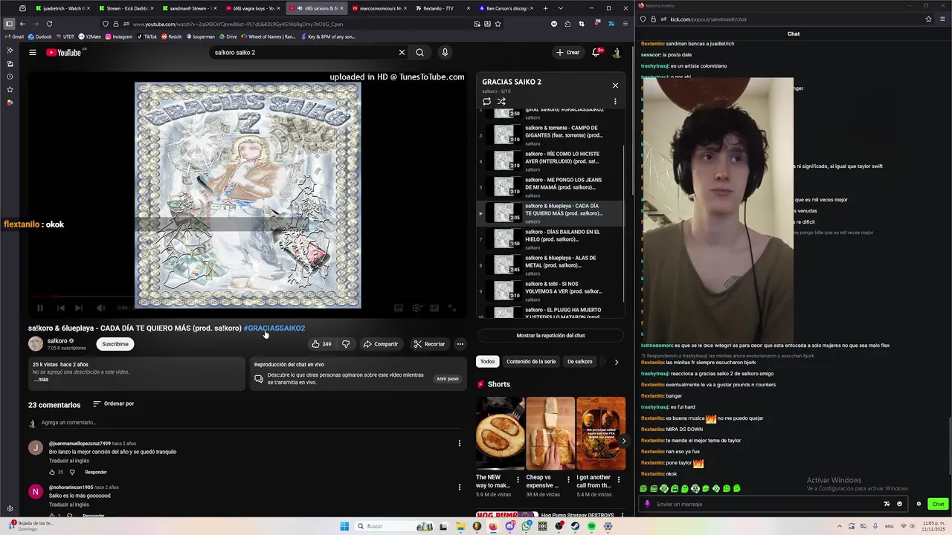Open the video player settings gear
952x535 pixels.
pyautogui.click(x=417, y=308)
